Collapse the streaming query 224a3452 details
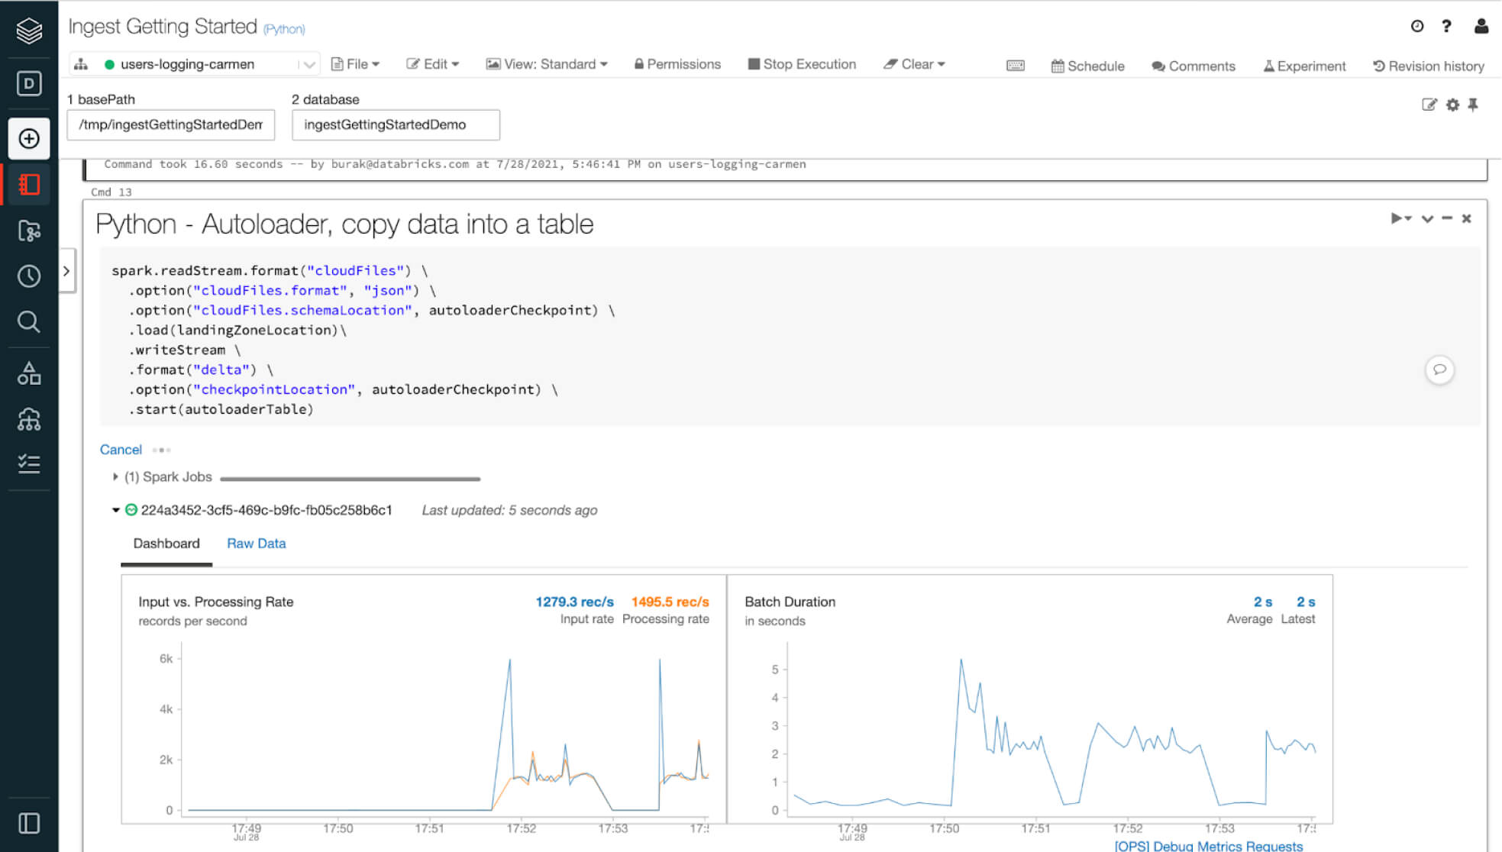 coord(116,510)
